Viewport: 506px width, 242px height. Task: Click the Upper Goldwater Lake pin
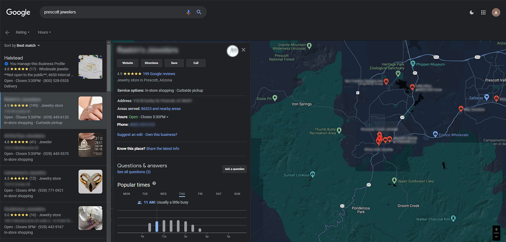point(394,180)
